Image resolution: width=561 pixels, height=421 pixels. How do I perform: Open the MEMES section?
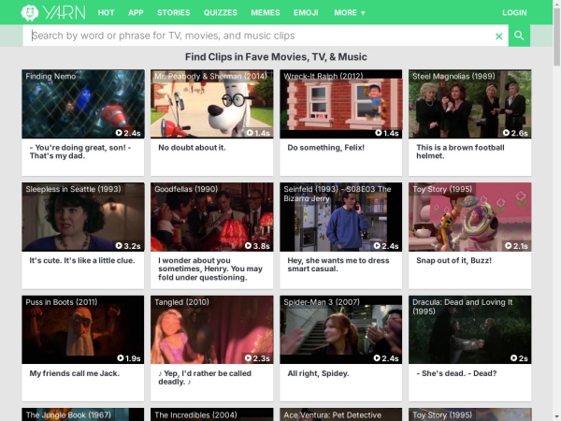(266, 13)
